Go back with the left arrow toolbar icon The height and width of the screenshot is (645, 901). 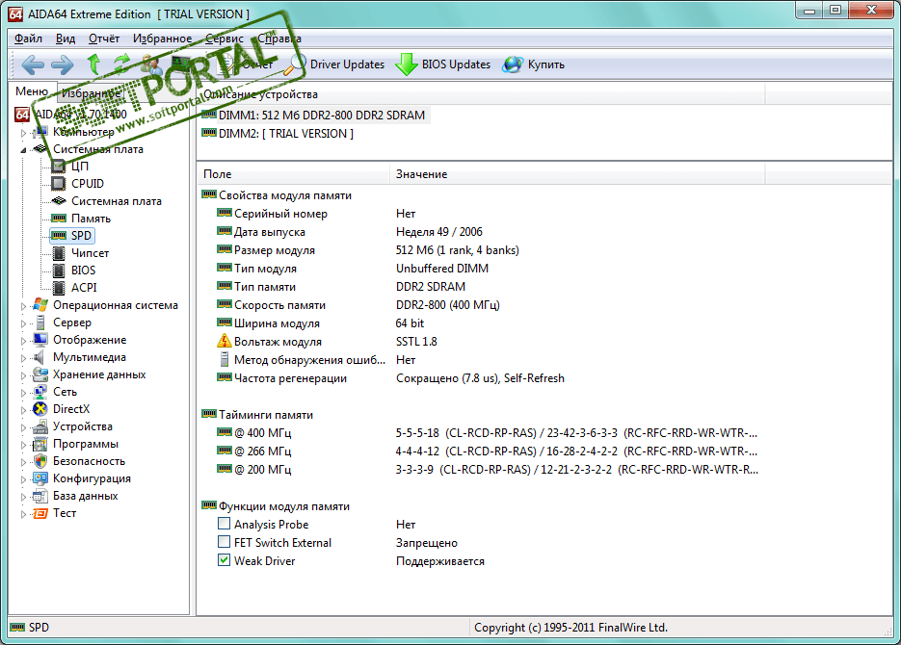pos(33,64)
